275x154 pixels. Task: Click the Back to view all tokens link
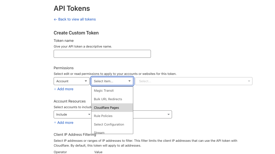point(77,19)
